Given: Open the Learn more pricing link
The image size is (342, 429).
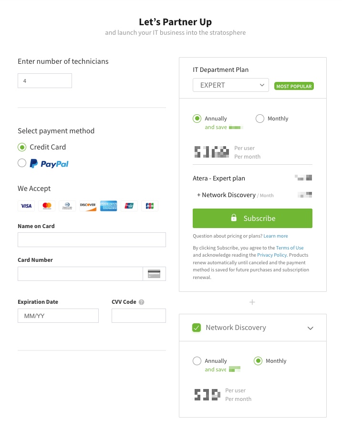Looking at the screenshot, I should click(276, 236).
